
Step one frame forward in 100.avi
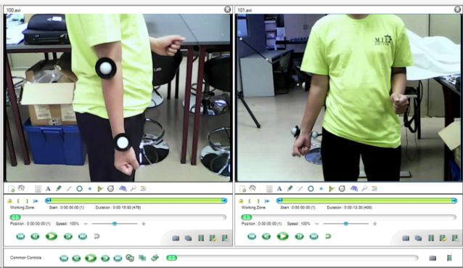click(68, 236)
